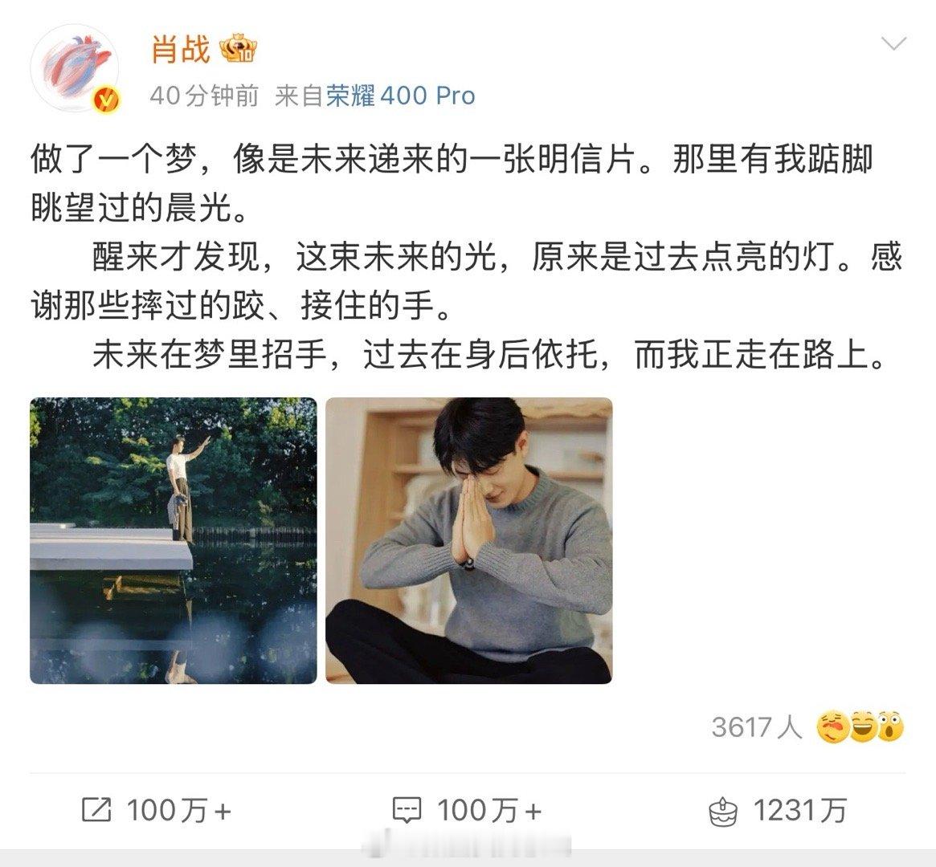This screenshot has height=867, width=936.
Task: Tap the drooling love emoji reaction
Action: pos(832,727)
